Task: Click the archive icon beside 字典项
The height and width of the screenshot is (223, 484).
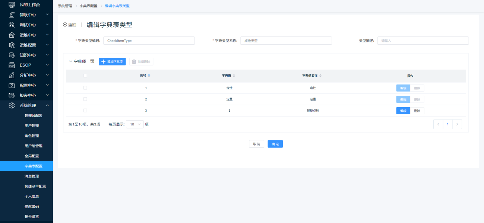Action: tap(92, 61)
